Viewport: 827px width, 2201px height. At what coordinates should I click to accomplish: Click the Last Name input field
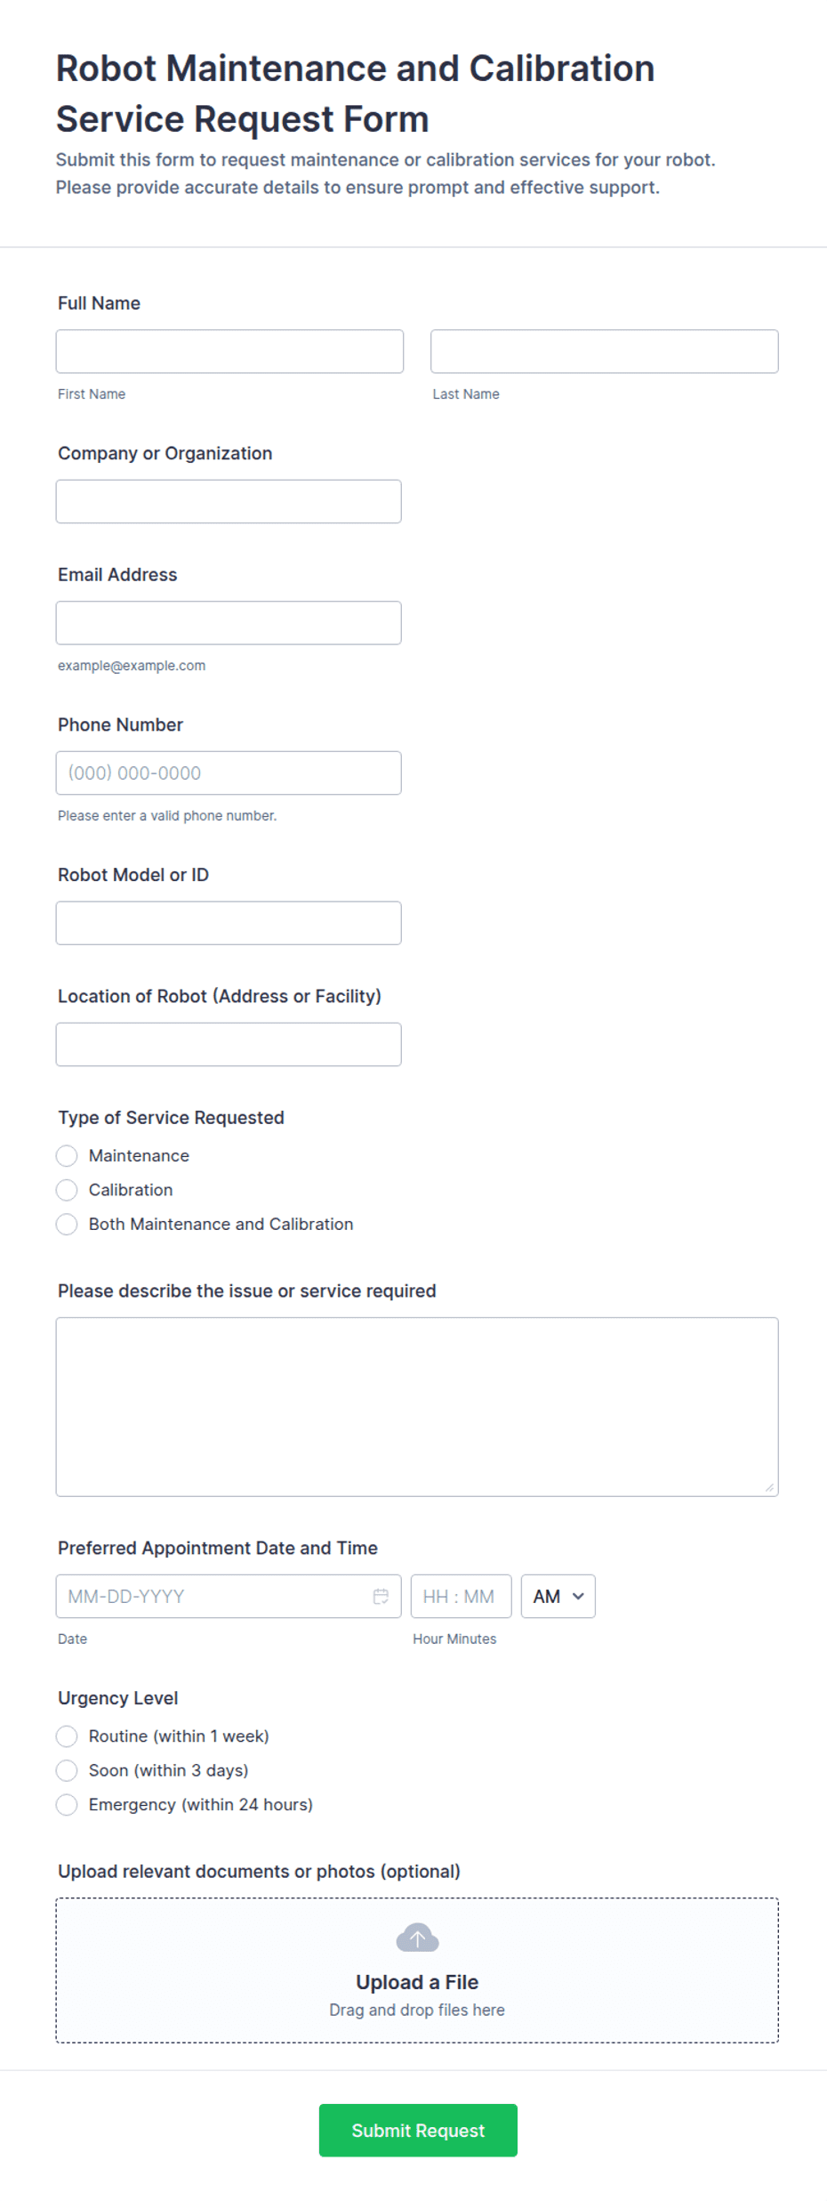(604, 351)
